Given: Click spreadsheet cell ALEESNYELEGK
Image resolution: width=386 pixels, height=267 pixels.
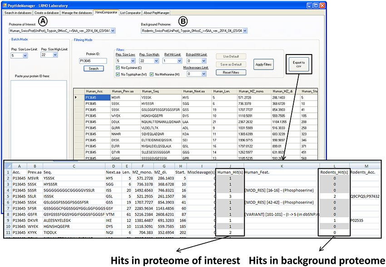Looking at the screenshot, I should click(x=74, y=221).
